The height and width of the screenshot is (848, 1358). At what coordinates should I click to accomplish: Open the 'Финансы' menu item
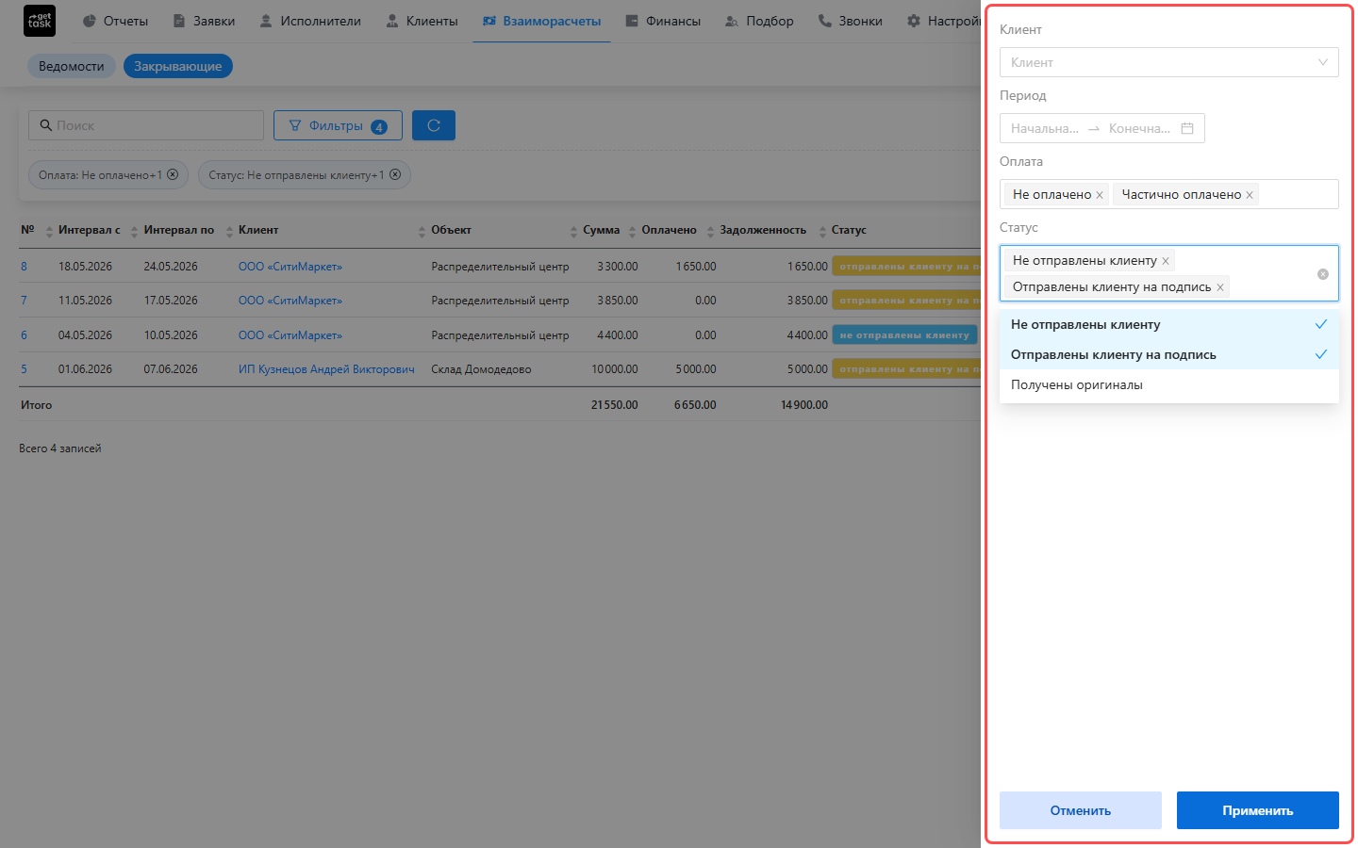pyautogui.click(x=663, y=21)
